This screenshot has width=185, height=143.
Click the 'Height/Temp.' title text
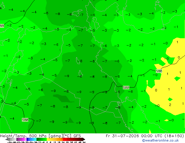tap(13, 136)
